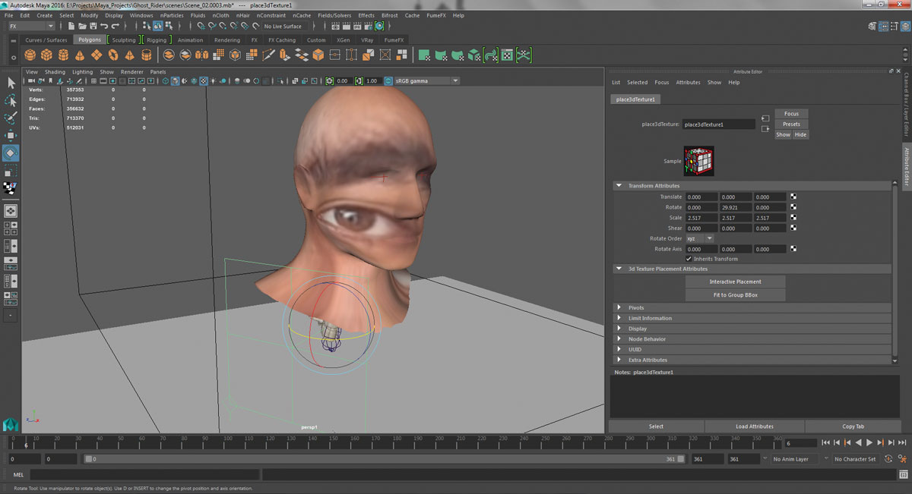
Task: Click the Undo arrow icon
Action: point(105,26)
